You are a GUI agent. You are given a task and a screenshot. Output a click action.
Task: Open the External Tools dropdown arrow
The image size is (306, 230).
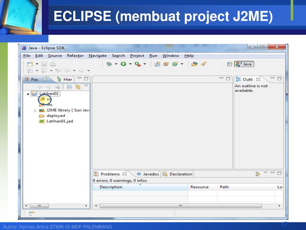[x=145, y=64]
